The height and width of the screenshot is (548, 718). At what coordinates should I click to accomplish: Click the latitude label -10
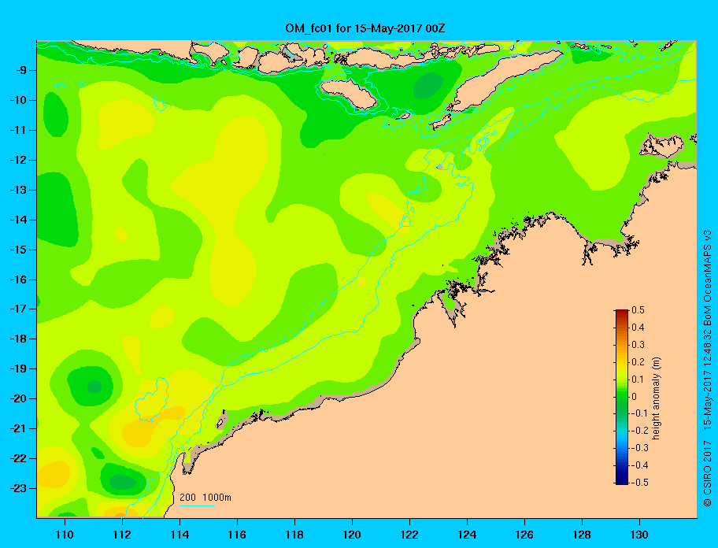coord(17,100)
